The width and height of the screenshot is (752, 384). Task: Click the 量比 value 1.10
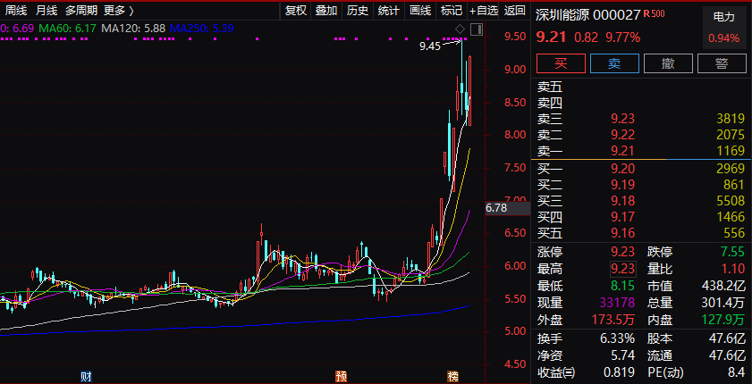point(734,268)
